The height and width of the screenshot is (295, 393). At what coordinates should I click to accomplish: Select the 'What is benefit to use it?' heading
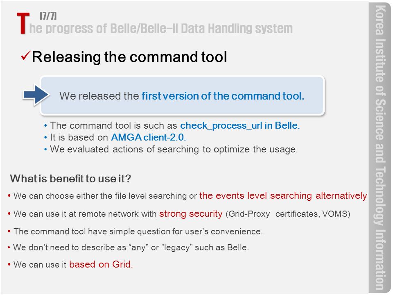[70, 179]
